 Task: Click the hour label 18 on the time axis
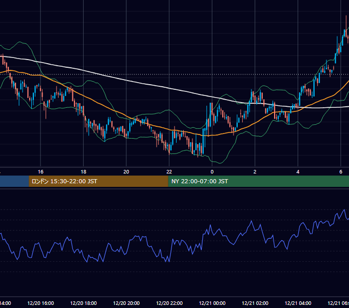click(84, 172)
